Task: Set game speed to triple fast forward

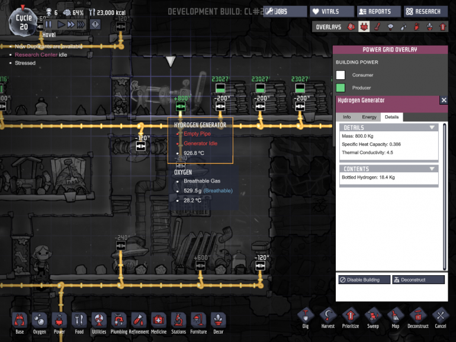Action: coord(81,24)
